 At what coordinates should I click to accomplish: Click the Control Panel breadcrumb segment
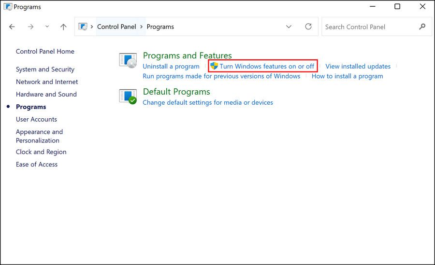[116, 27]
